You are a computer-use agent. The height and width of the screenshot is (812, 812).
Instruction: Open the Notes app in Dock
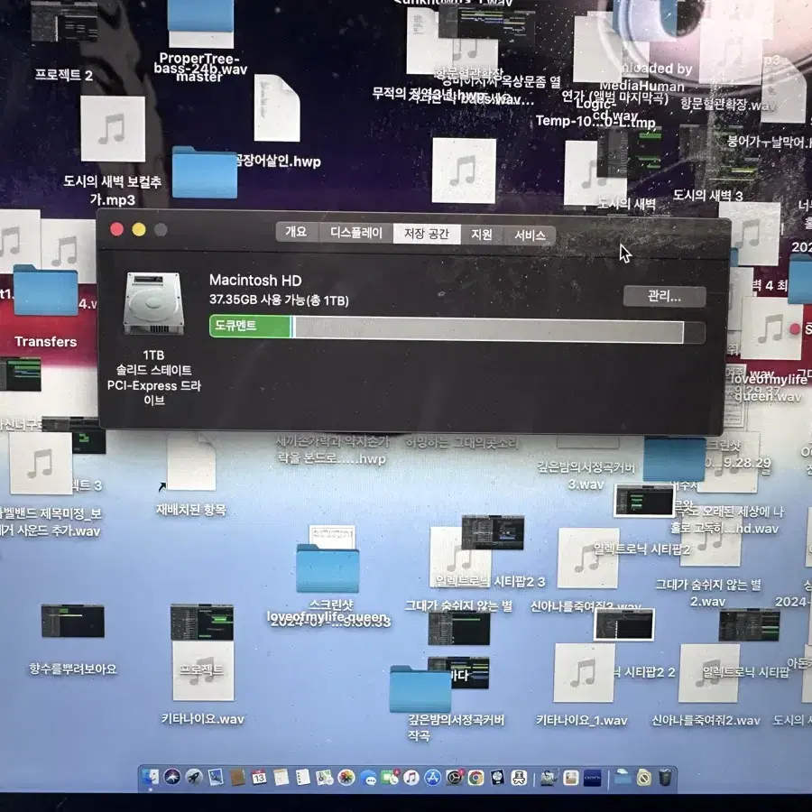pyautogui.click(x=281, y=778)
